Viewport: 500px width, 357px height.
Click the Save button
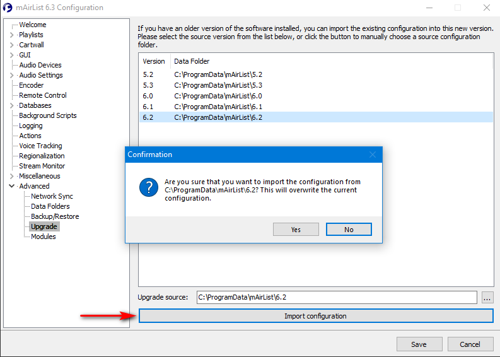point(419,344)
